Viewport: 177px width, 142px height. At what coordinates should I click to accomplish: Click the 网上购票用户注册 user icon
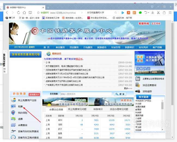pyautogui.click(x=13, y=100)
